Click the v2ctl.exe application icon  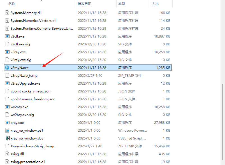[7, 36]
